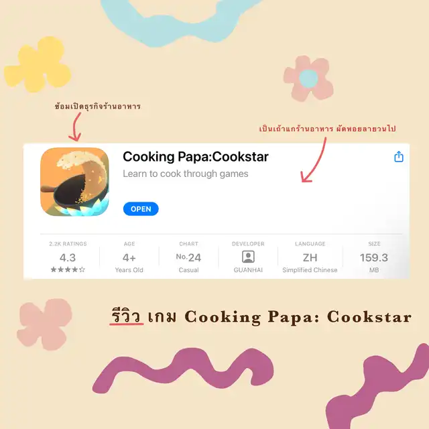
Task: Tap the SIZE 159.3 MB info
Action: click(x=374, y=257)
